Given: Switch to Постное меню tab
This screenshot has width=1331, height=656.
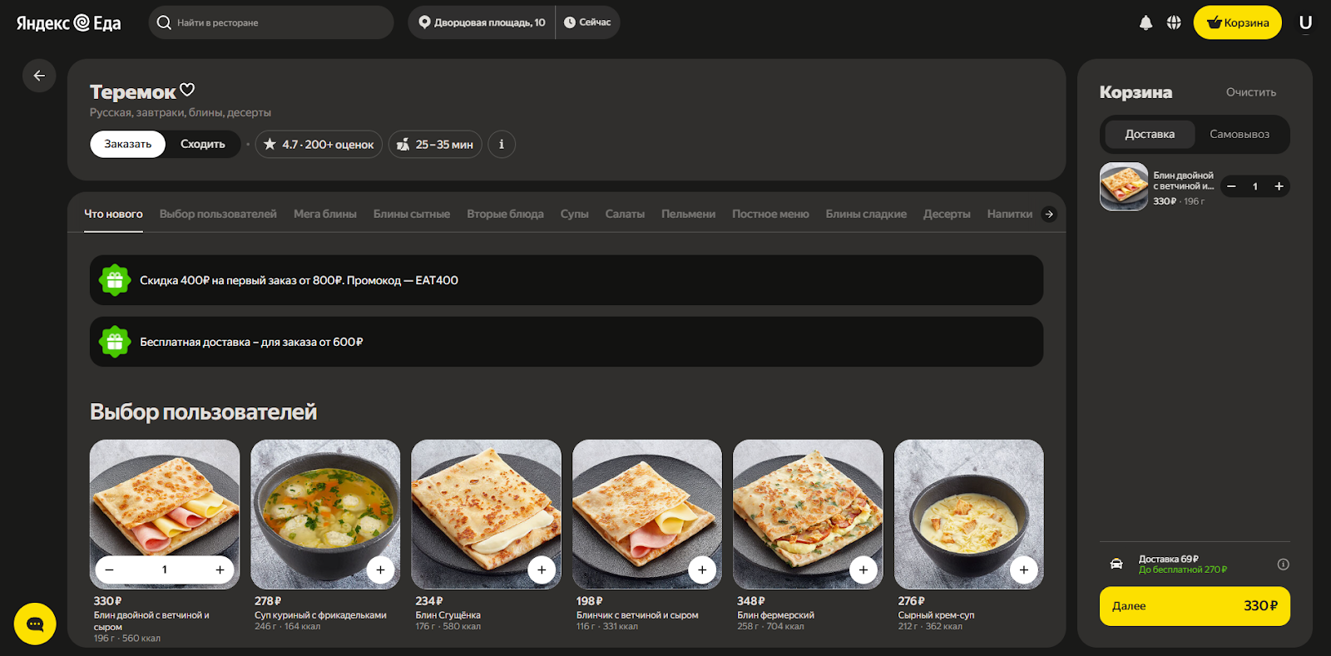Looking at the screenshot, I should tap(770, 215).
